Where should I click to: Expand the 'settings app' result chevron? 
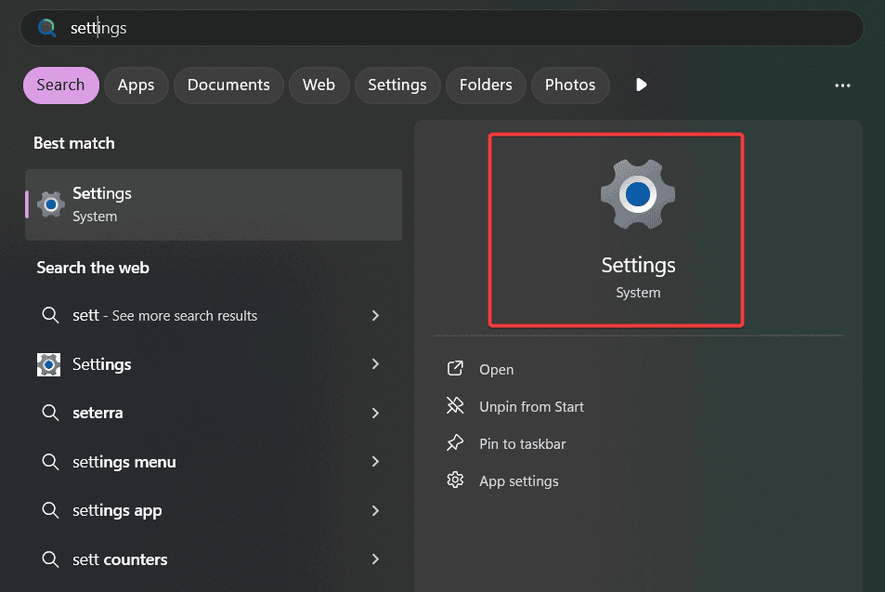[375, 510]
